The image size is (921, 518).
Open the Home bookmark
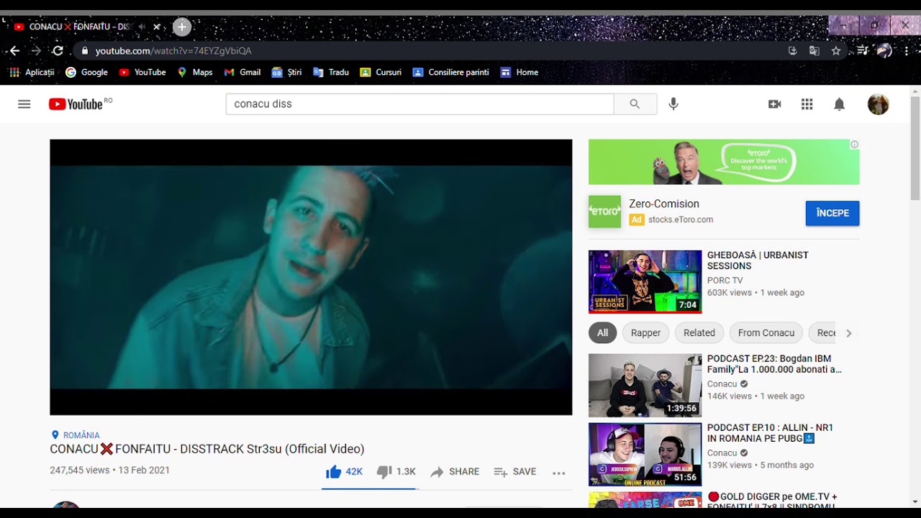pos(520,72)
